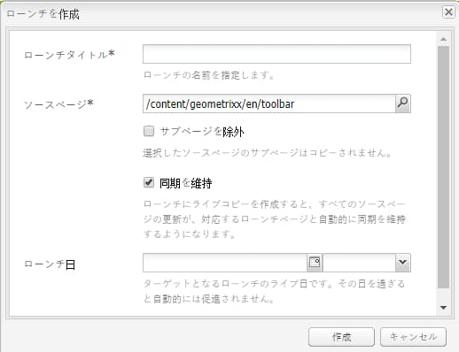Click the サブページを除外 label text
459x352 pixels.
202,132
